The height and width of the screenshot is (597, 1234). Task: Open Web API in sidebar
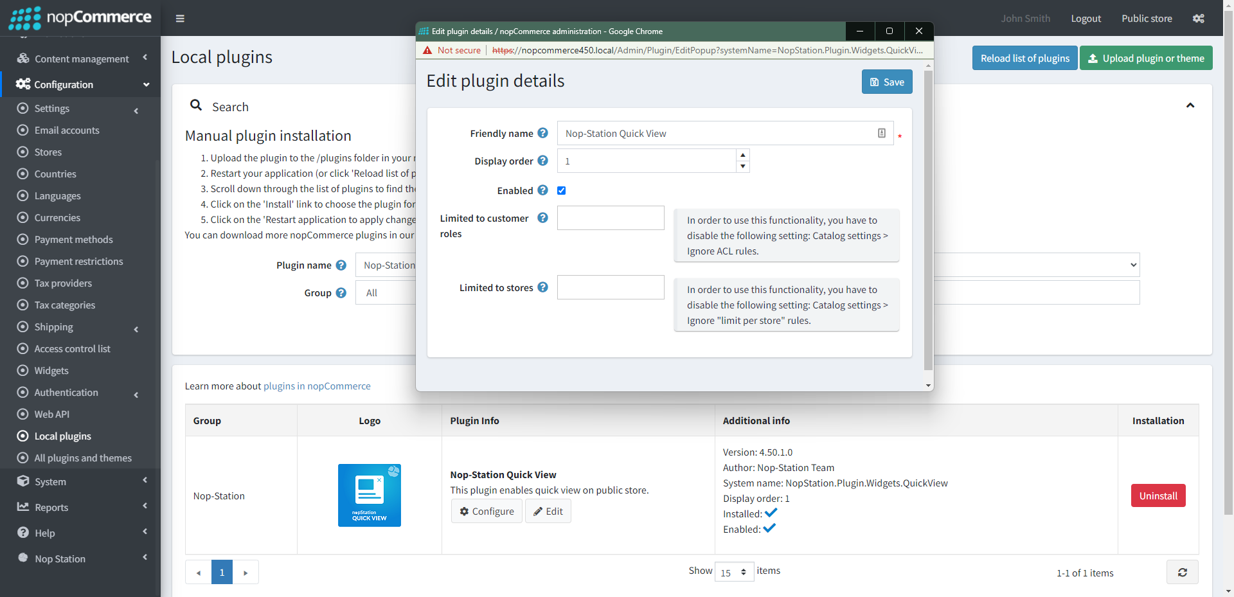click(52, 414)
